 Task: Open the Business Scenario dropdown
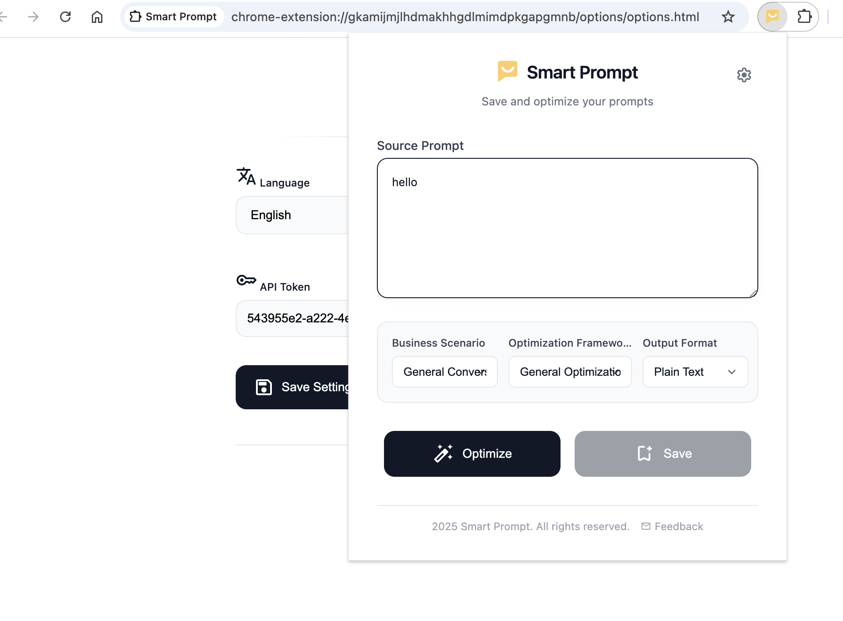tap(444, 372)
